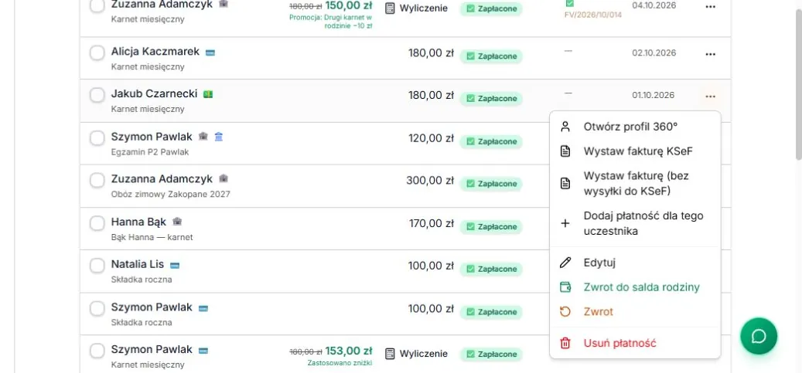
Task: Click the page vertical scrollbar
Action: pyautogui.click(x=798, y=84)
